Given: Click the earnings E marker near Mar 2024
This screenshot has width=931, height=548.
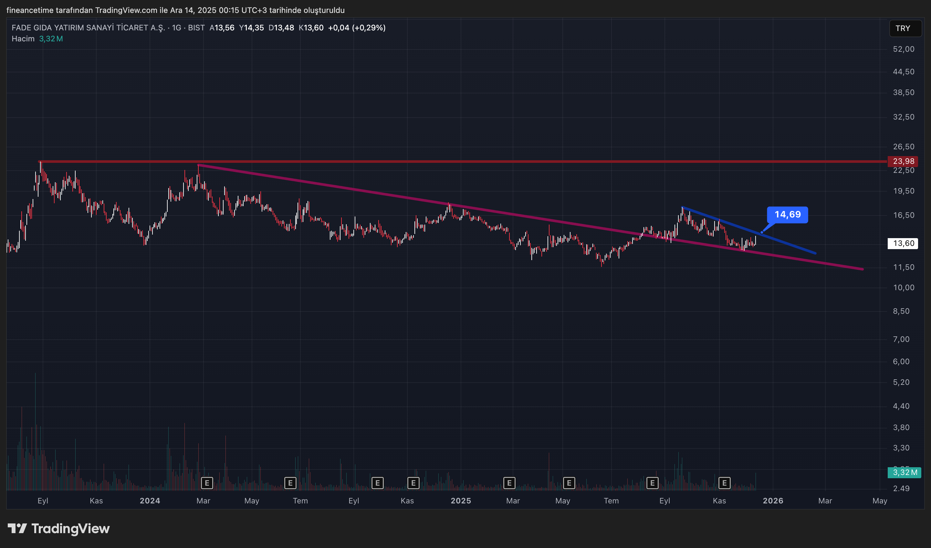Looking at the screenshot, I should coord(207,483).
